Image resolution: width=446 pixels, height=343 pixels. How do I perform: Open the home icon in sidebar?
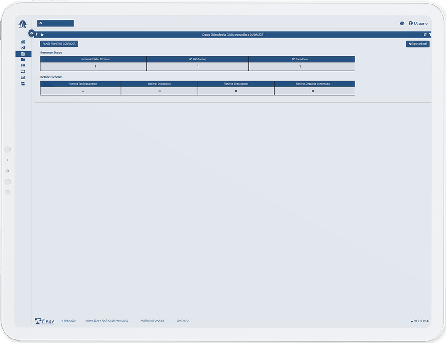(x=23, y=42)
